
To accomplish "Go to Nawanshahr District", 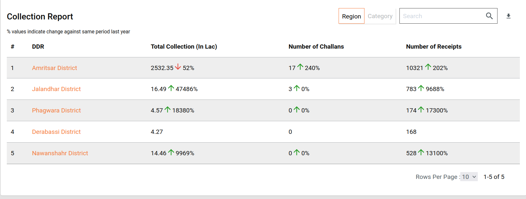I will tap(60, 153).
